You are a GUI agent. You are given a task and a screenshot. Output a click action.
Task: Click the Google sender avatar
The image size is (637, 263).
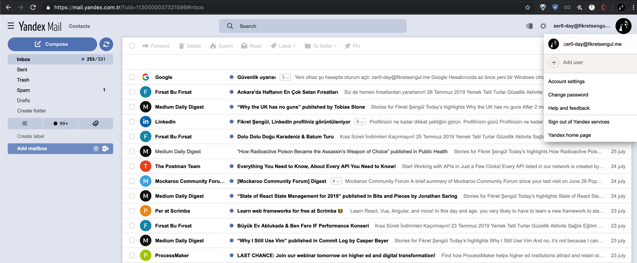point(145,77)
